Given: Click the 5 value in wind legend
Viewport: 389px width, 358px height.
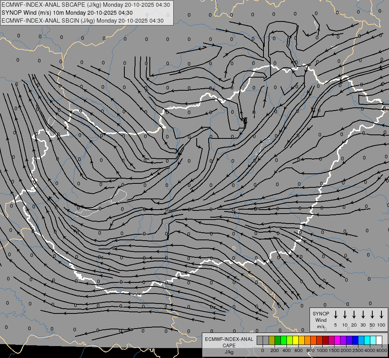Looking at the screenshot, I should click(x=335, y=325).
